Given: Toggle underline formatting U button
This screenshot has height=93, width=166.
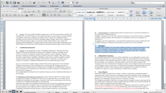Looking at the screenshot, I should (x=10, y=15).
